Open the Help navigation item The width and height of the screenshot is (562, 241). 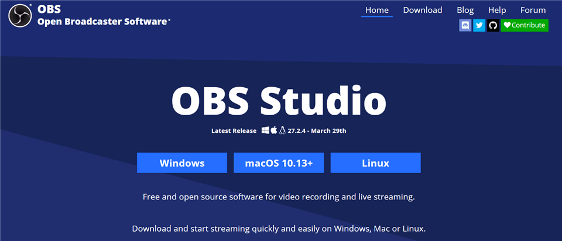pos(497,10)
